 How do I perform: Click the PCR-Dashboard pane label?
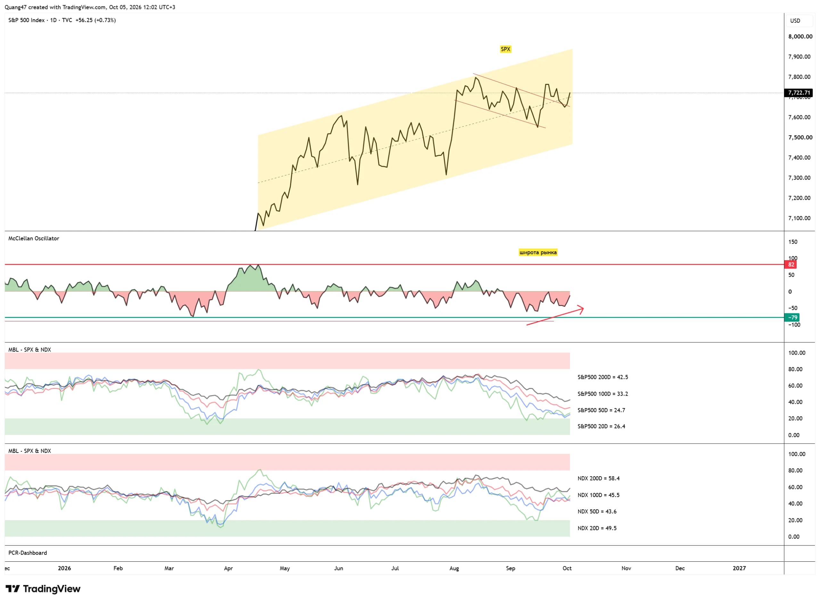[28, 553]
